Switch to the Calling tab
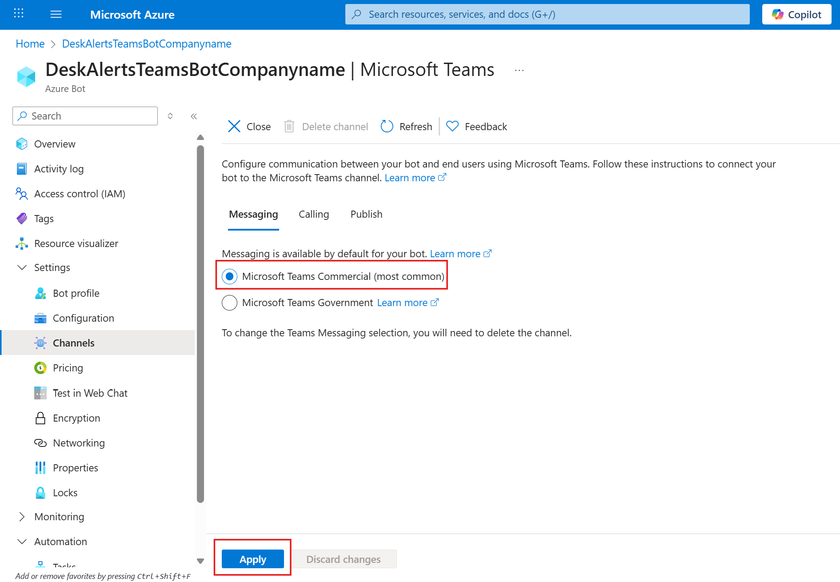 point(314,214)
